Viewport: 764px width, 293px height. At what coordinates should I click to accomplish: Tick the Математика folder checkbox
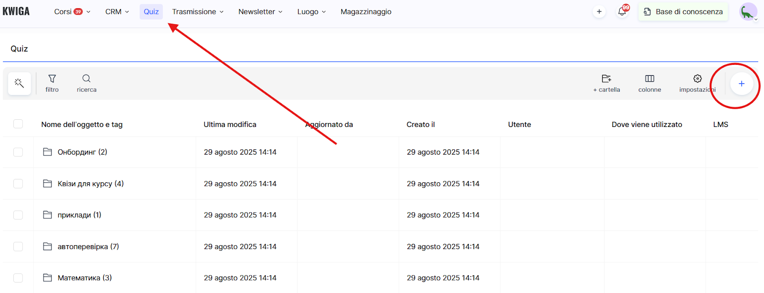pyautogui.click(x=18, y=278)
